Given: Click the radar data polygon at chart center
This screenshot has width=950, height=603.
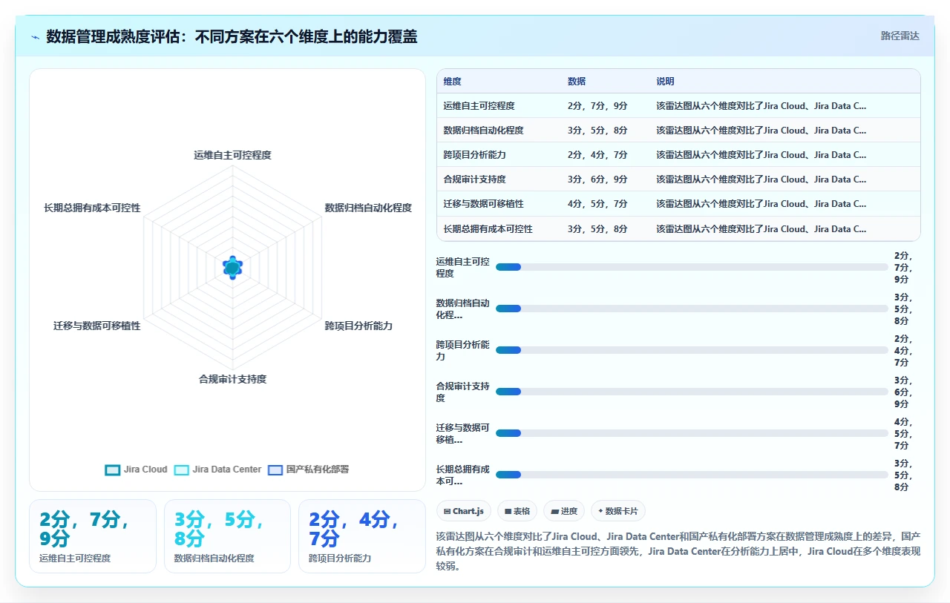Looking at the screenshot, I should pyautogui.click(x=232, y=267).
